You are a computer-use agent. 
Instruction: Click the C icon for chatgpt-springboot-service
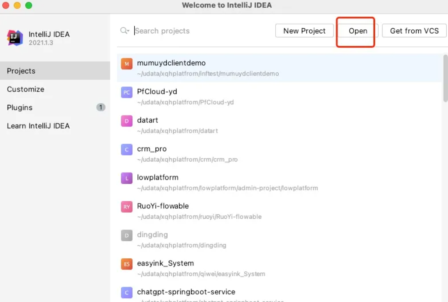point(126,293)
